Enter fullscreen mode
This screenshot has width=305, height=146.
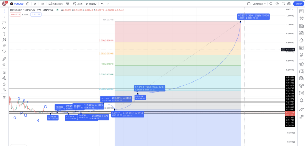tap(283, 4)
